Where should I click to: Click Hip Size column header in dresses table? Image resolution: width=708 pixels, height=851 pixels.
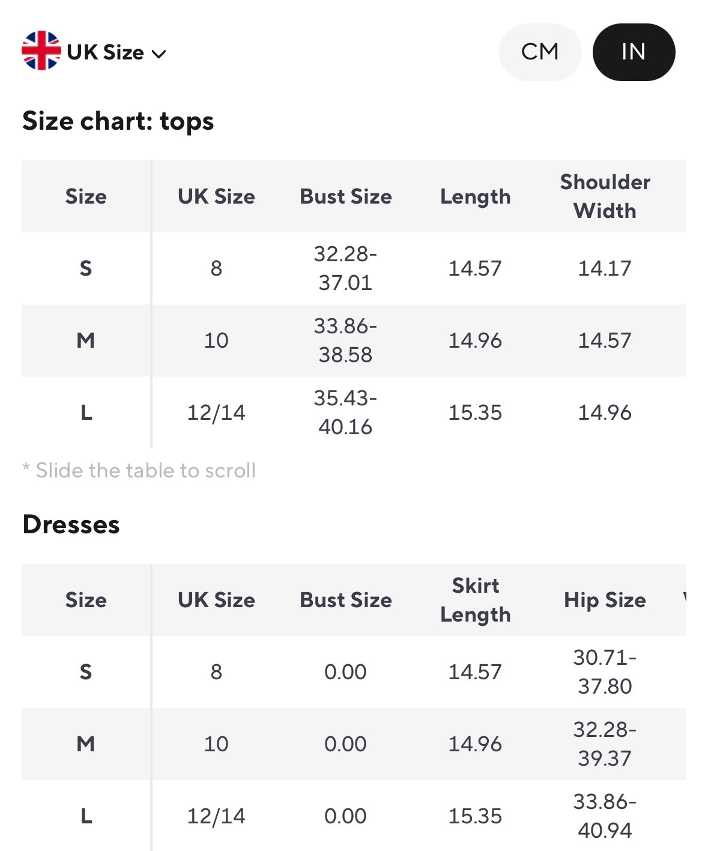605,600
